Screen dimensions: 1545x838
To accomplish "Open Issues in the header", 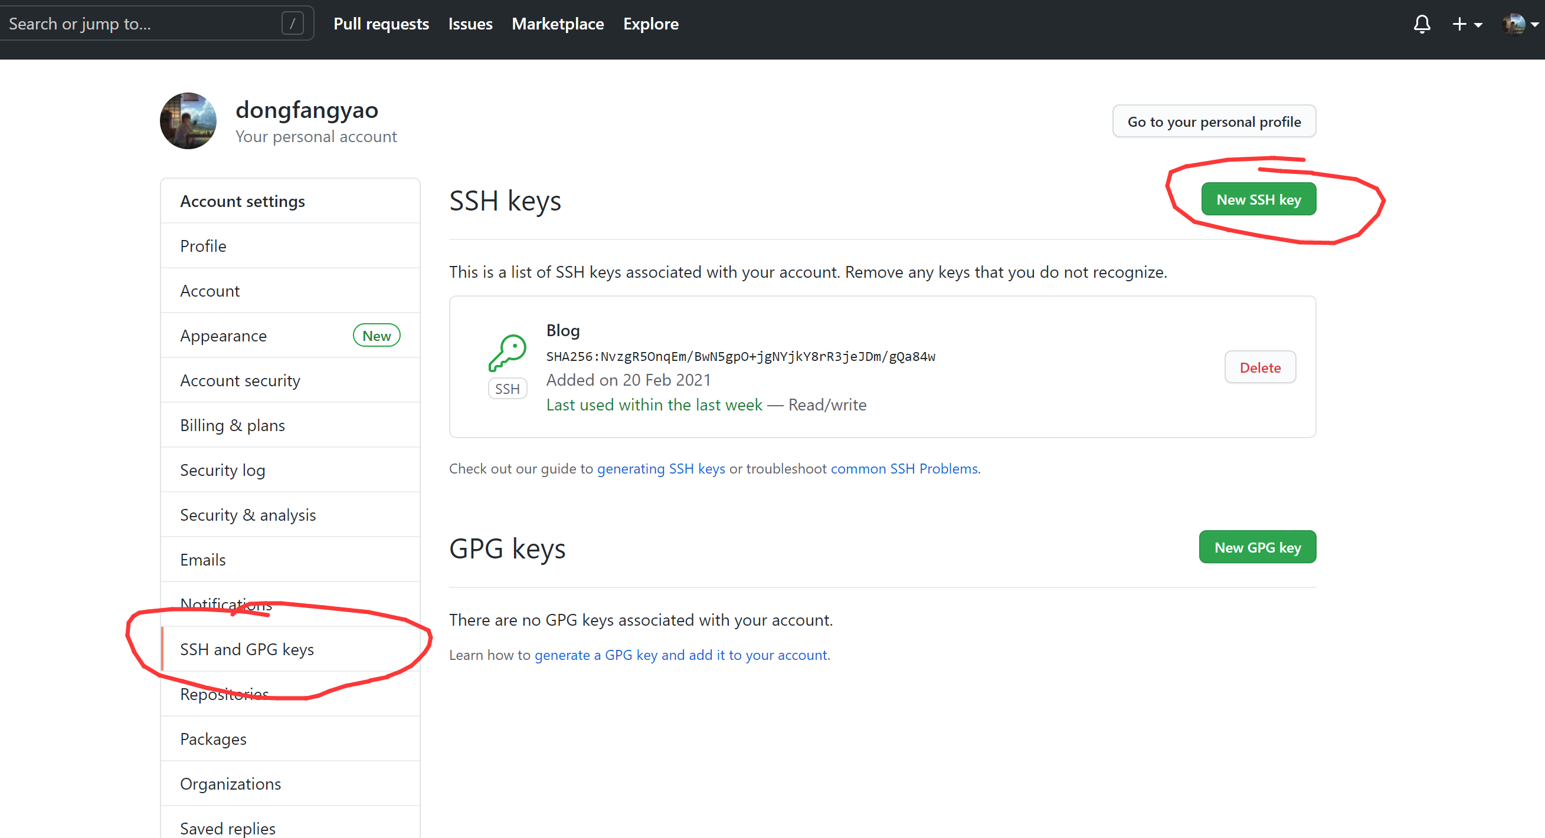I will (x=470, y=24).
